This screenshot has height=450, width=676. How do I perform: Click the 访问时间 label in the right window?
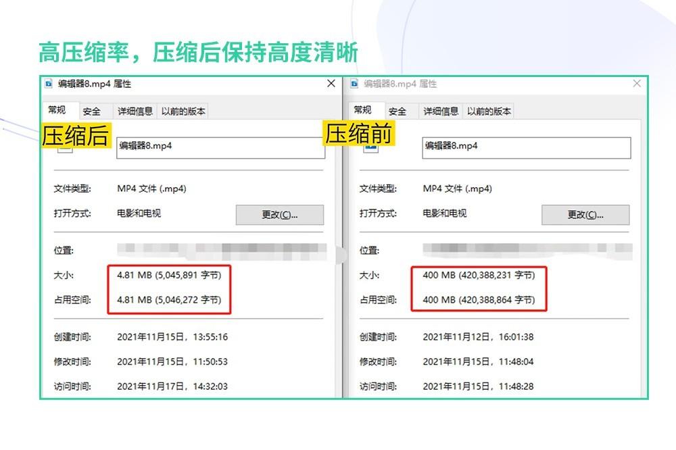tap(378, 386)
